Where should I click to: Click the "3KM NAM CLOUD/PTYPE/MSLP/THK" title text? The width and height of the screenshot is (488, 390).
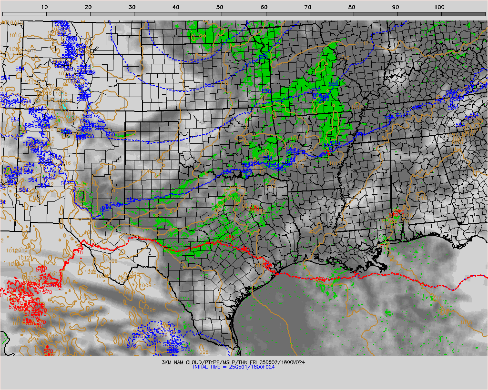pyautogui.click(x=204, y=362)
